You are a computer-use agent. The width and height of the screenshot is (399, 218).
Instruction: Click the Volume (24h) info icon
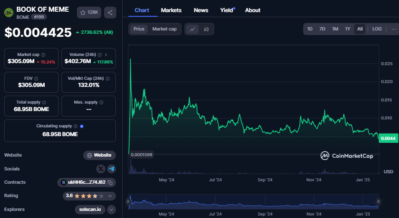(100, 55)
